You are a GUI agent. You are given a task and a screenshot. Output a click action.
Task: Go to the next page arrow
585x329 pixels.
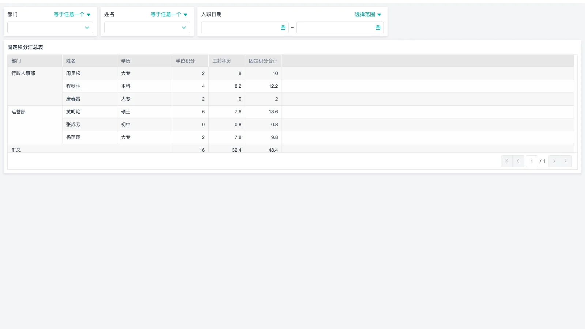tap(554, 161)
